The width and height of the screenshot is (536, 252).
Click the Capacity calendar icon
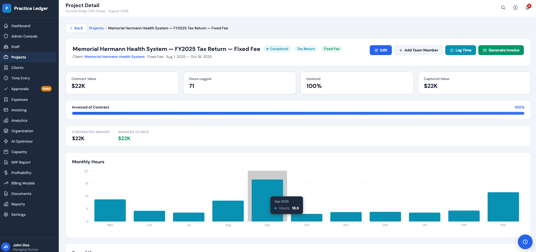coord(6,152)
